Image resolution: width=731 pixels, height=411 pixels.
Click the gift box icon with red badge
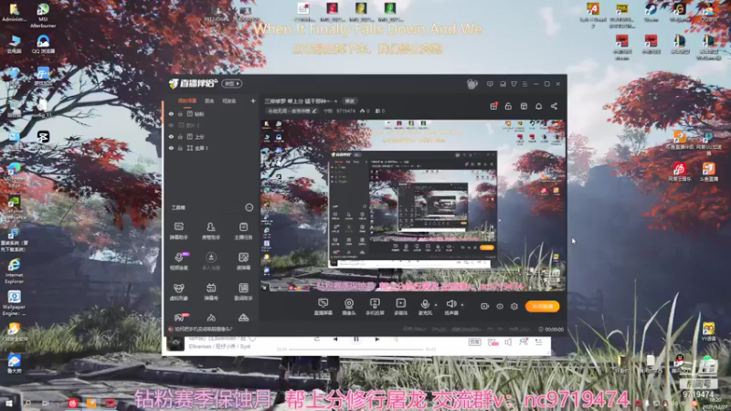tap(493, 106)
